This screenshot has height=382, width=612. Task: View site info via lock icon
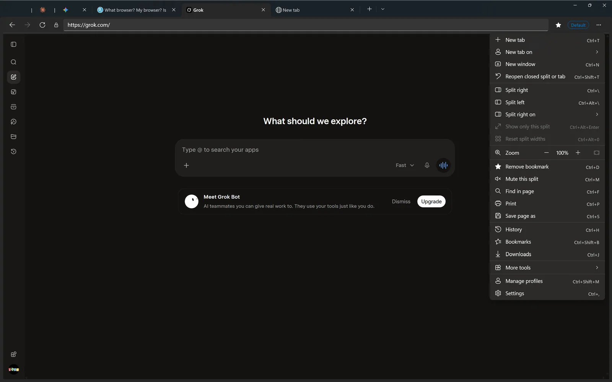56,25
